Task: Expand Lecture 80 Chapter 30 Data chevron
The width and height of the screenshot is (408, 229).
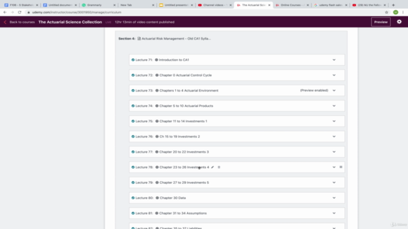Action: coord(334,198)
